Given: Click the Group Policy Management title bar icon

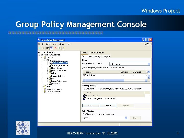Looking at the screenshot, I should click(39, 40).
